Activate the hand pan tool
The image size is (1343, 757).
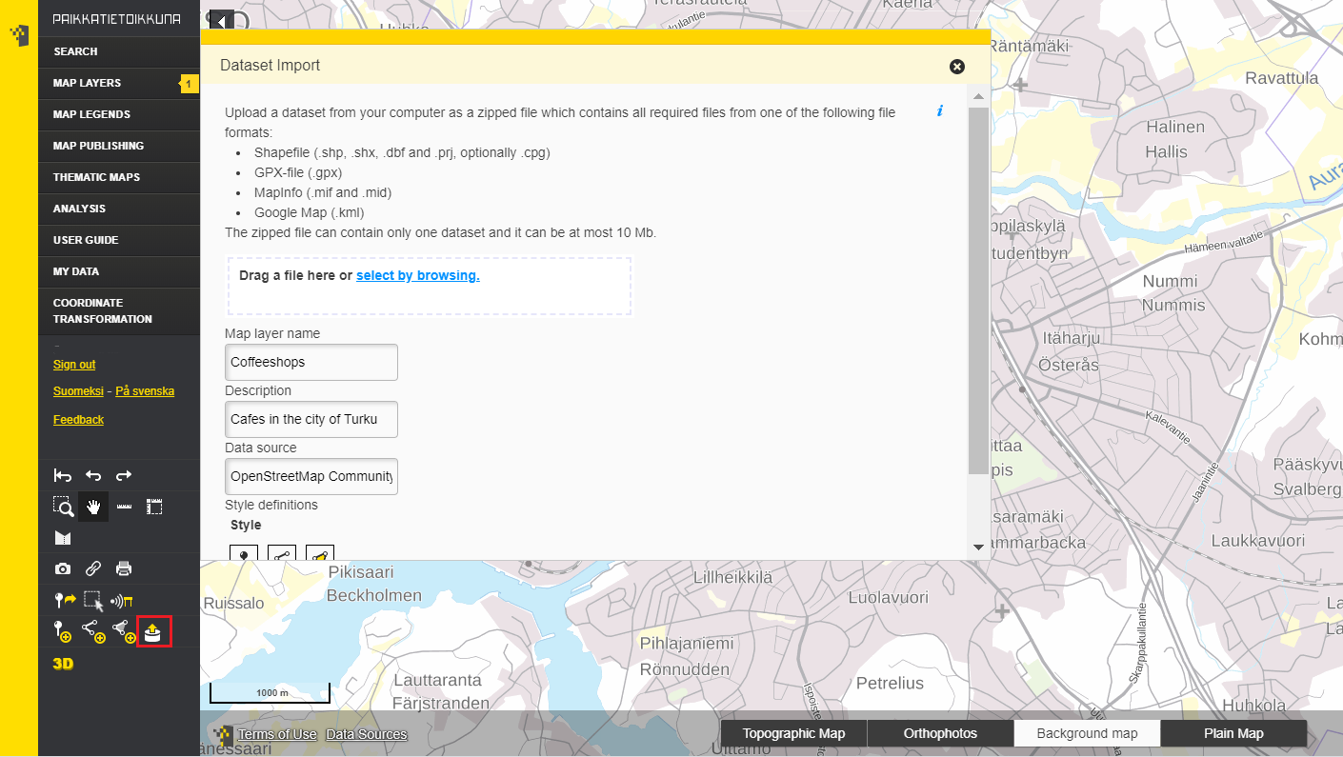(93, 508)
